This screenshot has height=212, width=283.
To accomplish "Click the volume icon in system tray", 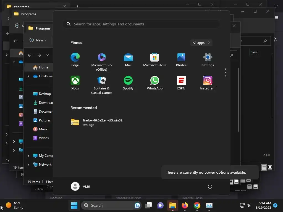I will coord(249,205).
